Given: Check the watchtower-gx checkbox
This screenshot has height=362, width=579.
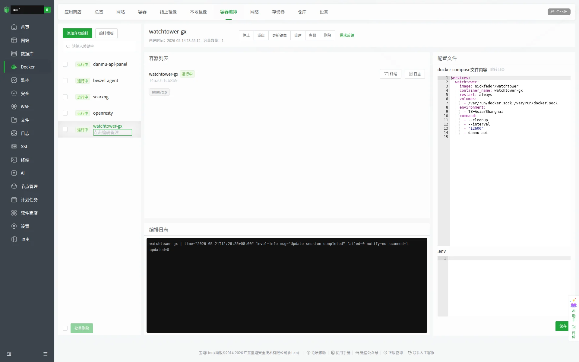Looking at the screenshot, I should pyautogui.click(x=65, y=129).
